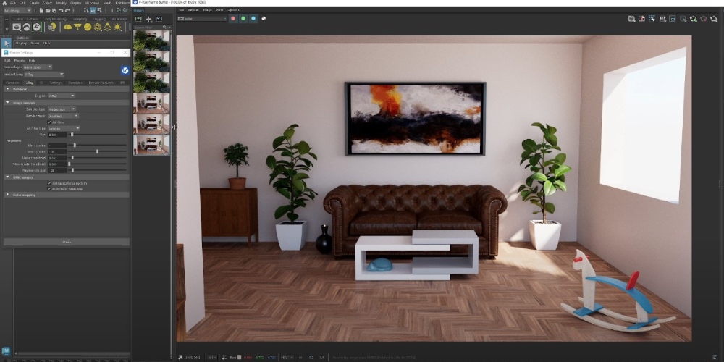
Task: Create a V-Ray IES light from shelf
Action: [108, 28]
